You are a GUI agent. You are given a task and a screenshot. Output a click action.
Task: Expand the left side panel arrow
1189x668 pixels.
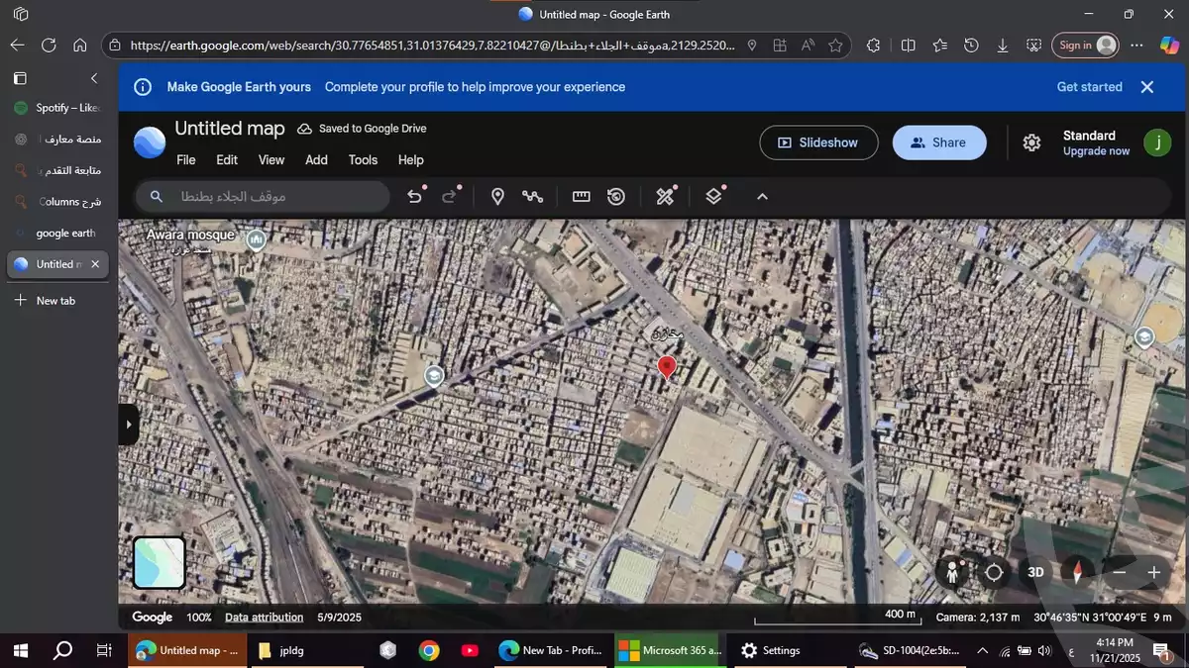[129, 424]
